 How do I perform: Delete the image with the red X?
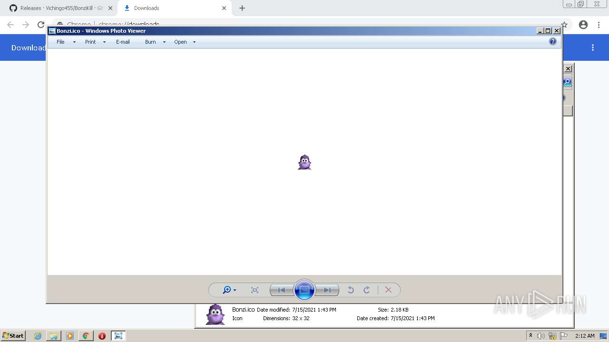[388, 290]
